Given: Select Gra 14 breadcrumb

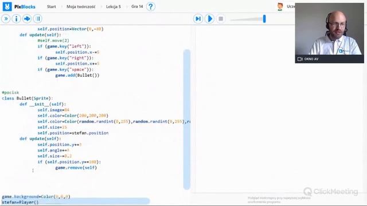Looking at the screenshot, I should (137, 6).
